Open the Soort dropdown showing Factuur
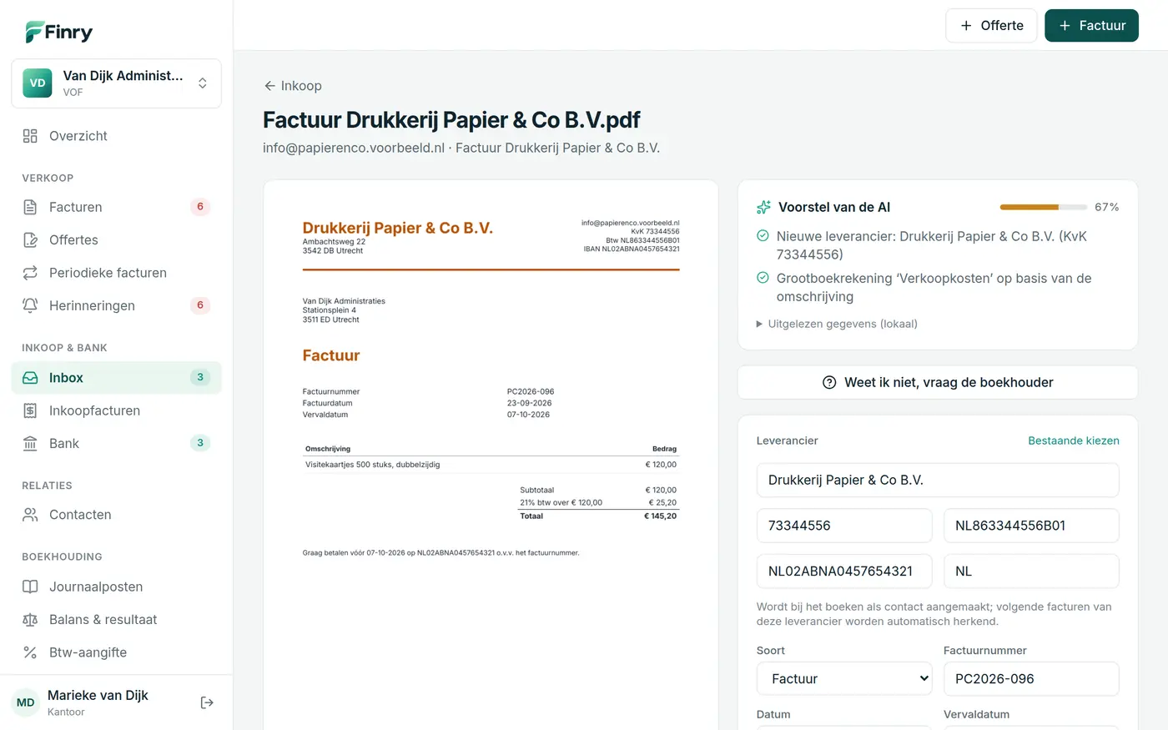The width and height of the screenshot is (1168, 730). (844, 679)
